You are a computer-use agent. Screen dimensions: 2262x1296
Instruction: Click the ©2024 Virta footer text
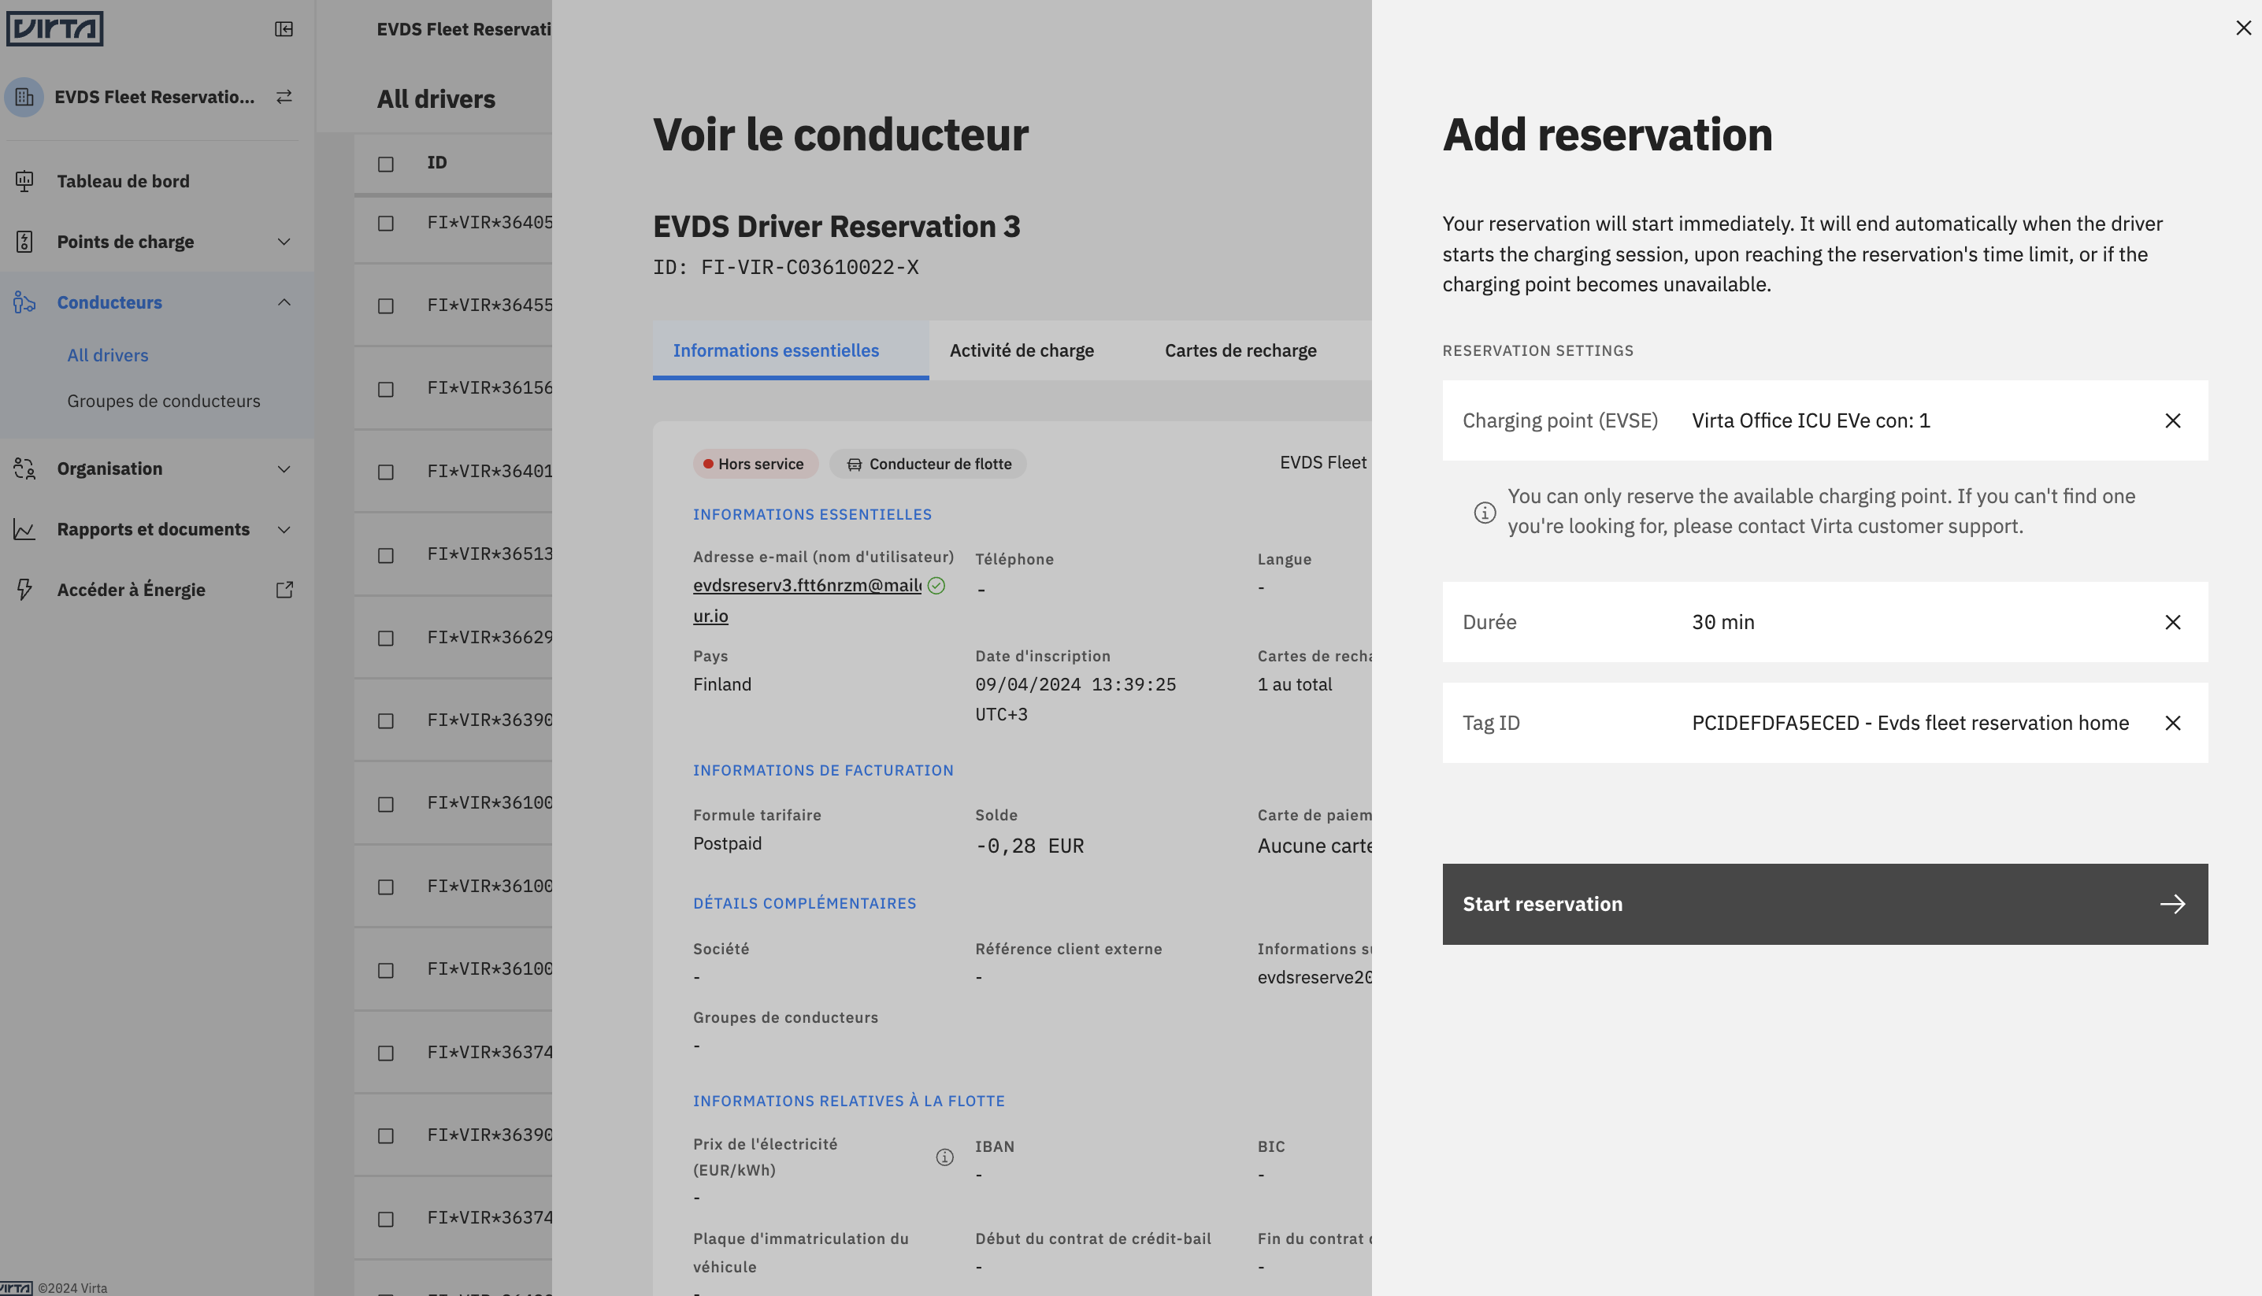tap(72, 1288)
